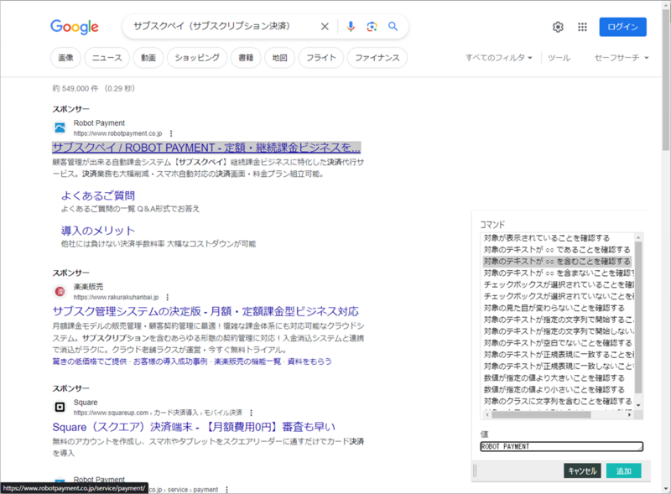Viewport: 671px width, 494px height.
Task: Select command 対象のテキストが空白でないことを確認する
Action: pyautogui.click(x=557, y=343)
